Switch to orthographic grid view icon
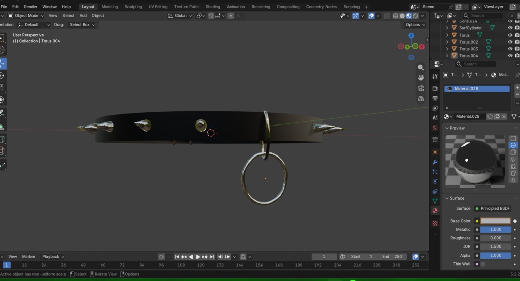The width and height of the screenshot is (520, 281). point(421,99)
